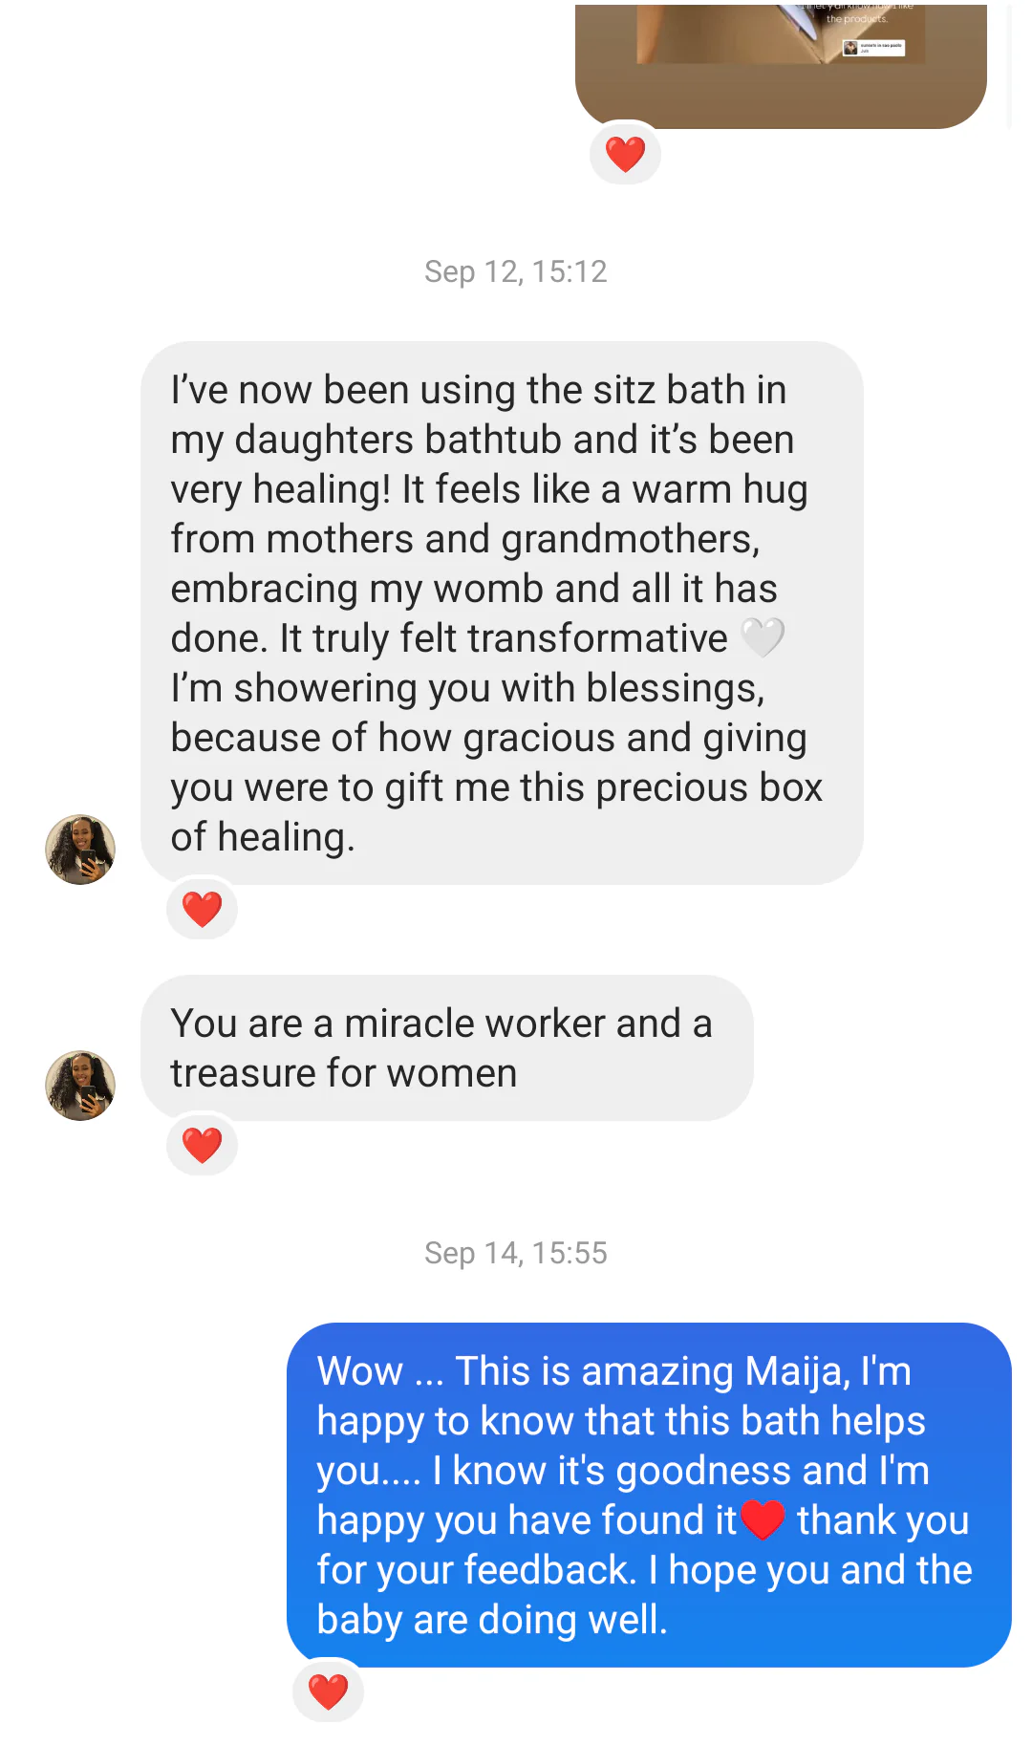Open sender's avatar beside the sitz bath message
Viewport: 1032px width, 1745px height.
[x=80, y=850]
